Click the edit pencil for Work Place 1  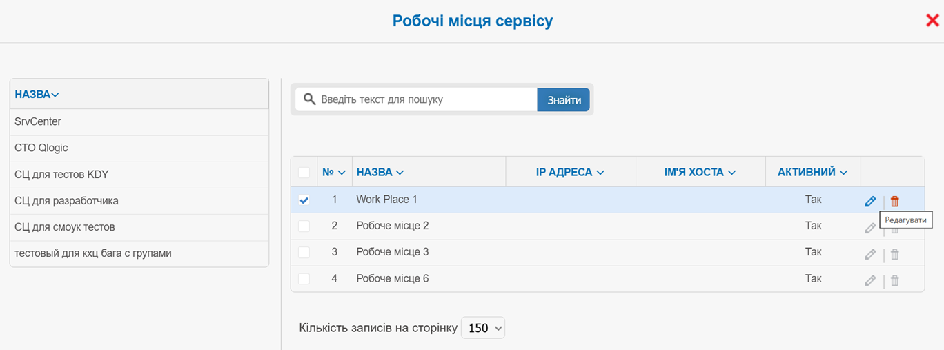click(870, 202)
